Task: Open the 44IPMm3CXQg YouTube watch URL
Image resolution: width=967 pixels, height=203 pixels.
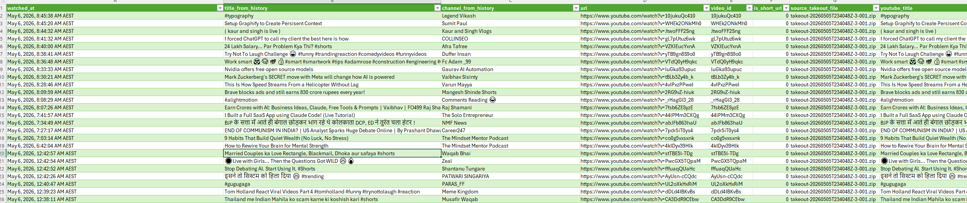Action: pos(639,115)
